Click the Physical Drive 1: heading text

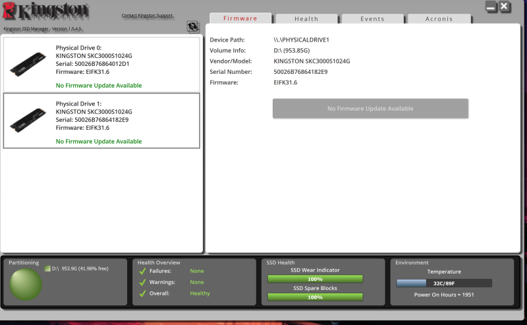click(78, 103)
